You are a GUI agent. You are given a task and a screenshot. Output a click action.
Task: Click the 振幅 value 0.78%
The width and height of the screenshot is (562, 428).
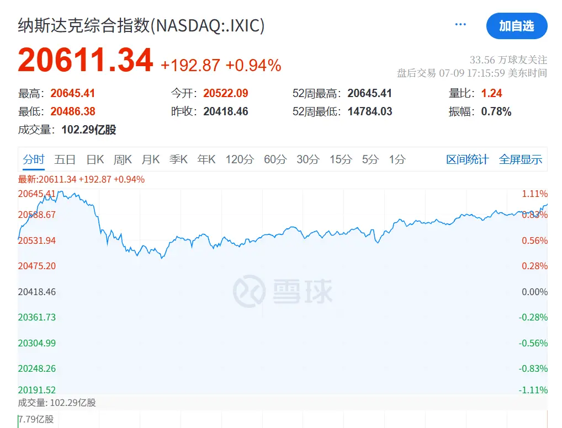pyautogui.click(x=496, y=111)
